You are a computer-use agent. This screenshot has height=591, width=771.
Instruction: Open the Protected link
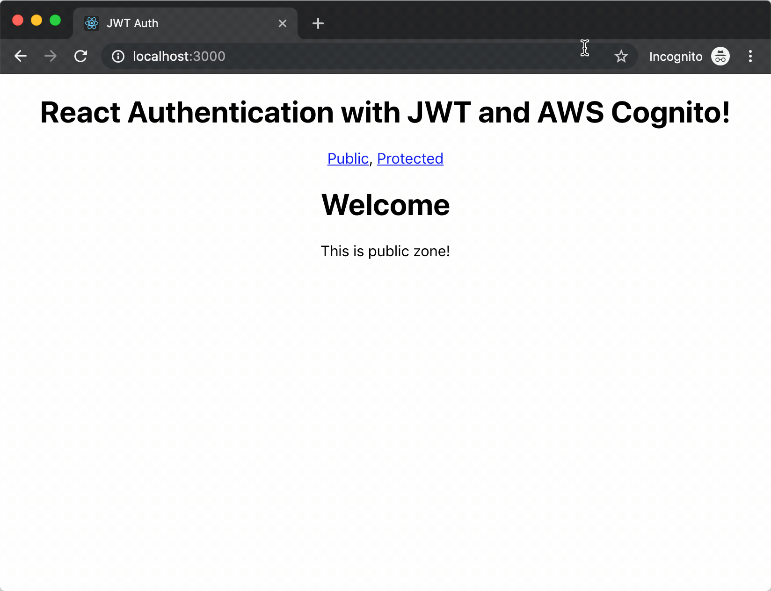click(410, 159)
